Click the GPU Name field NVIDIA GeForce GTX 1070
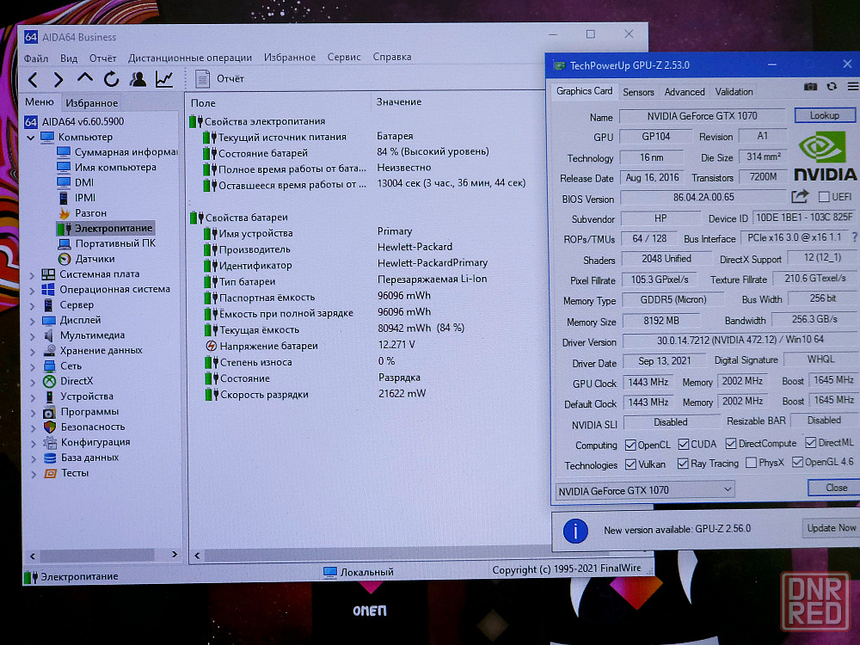The image size is (860, 645). click(702, 116)
